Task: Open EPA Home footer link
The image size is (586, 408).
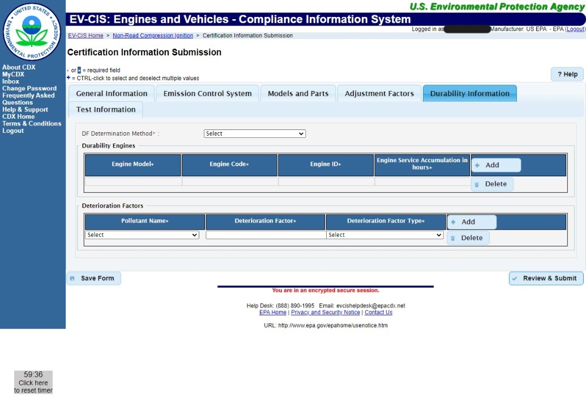Action: [273, 312]
